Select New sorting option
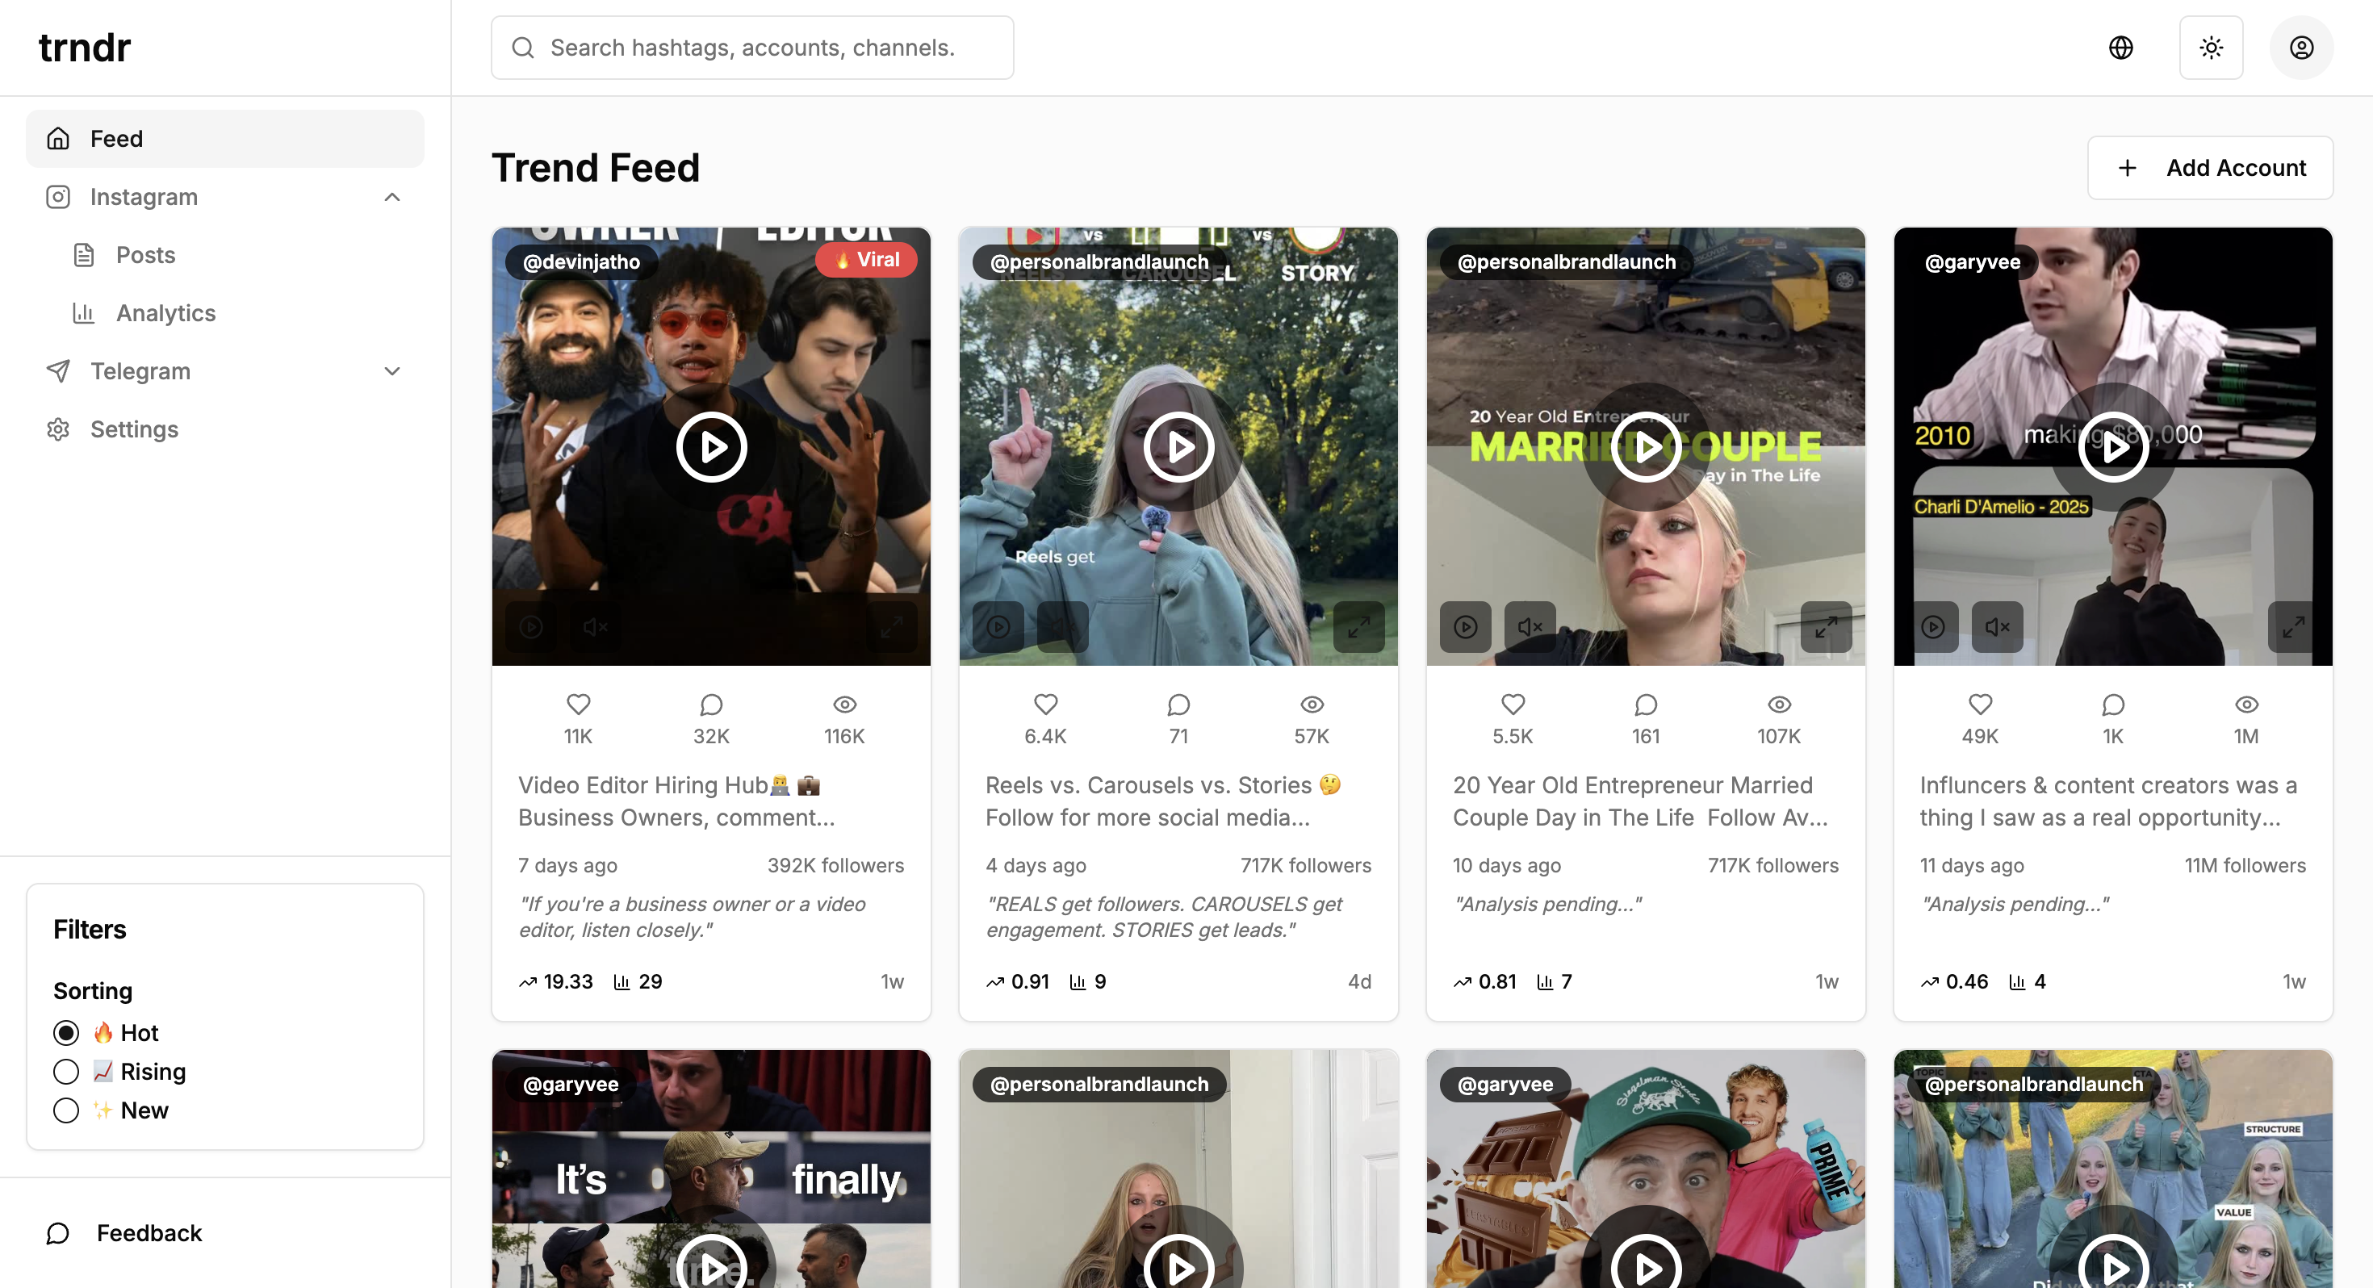 [66, 1110]
